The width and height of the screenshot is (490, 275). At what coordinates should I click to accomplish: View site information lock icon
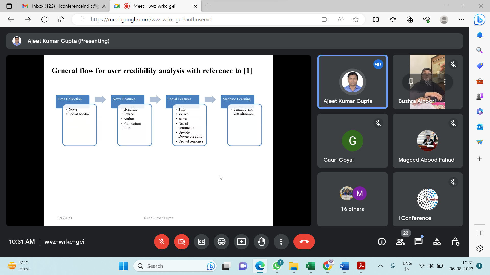[82, 20]
